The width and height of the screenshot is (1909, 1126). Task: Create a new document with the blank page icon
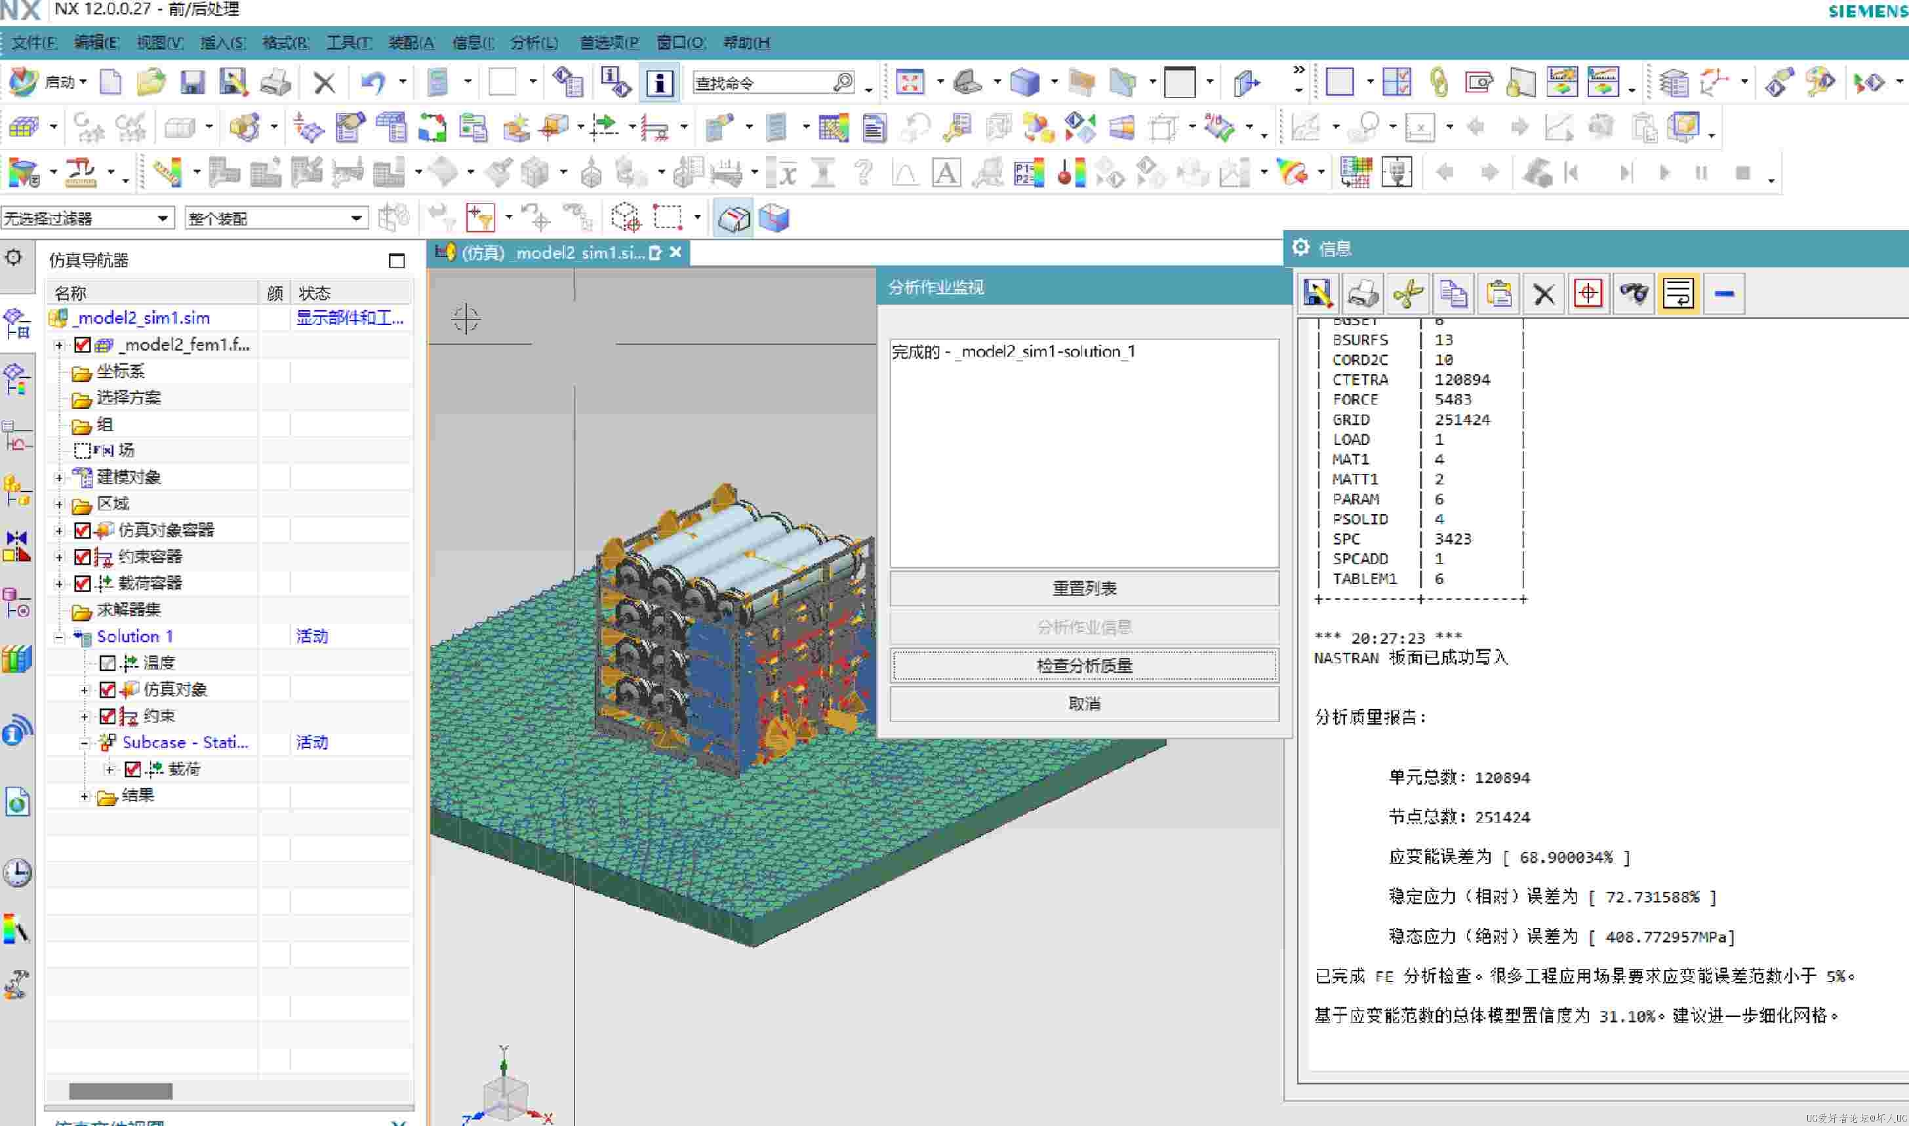[111, 82]
